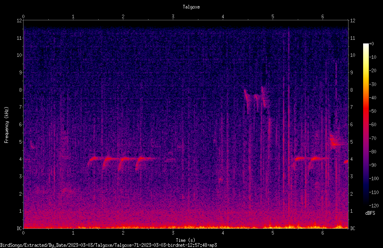Click the faint call near 5 kHz at start
Image resolution: width=383 pixels, height=248 pixels.
pyautogui.click(x=33, y=144)
